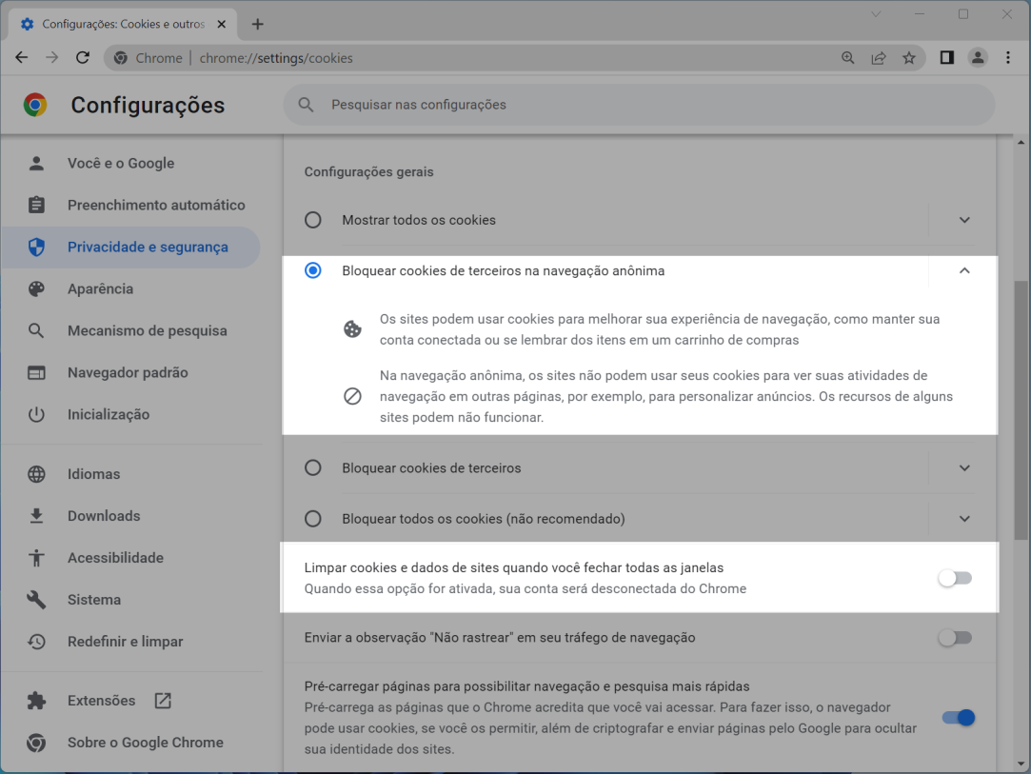Select Bloquear todos os cookies radio button

313,519
